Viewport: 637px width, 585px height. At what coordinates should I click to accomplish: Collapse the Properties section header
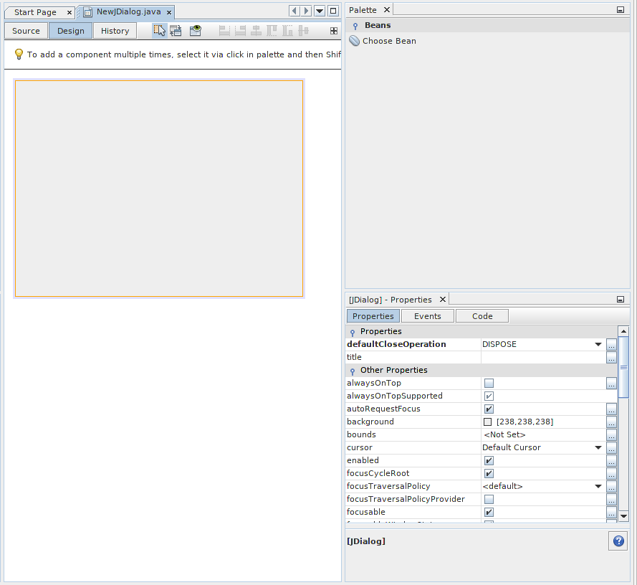(353, 332)
